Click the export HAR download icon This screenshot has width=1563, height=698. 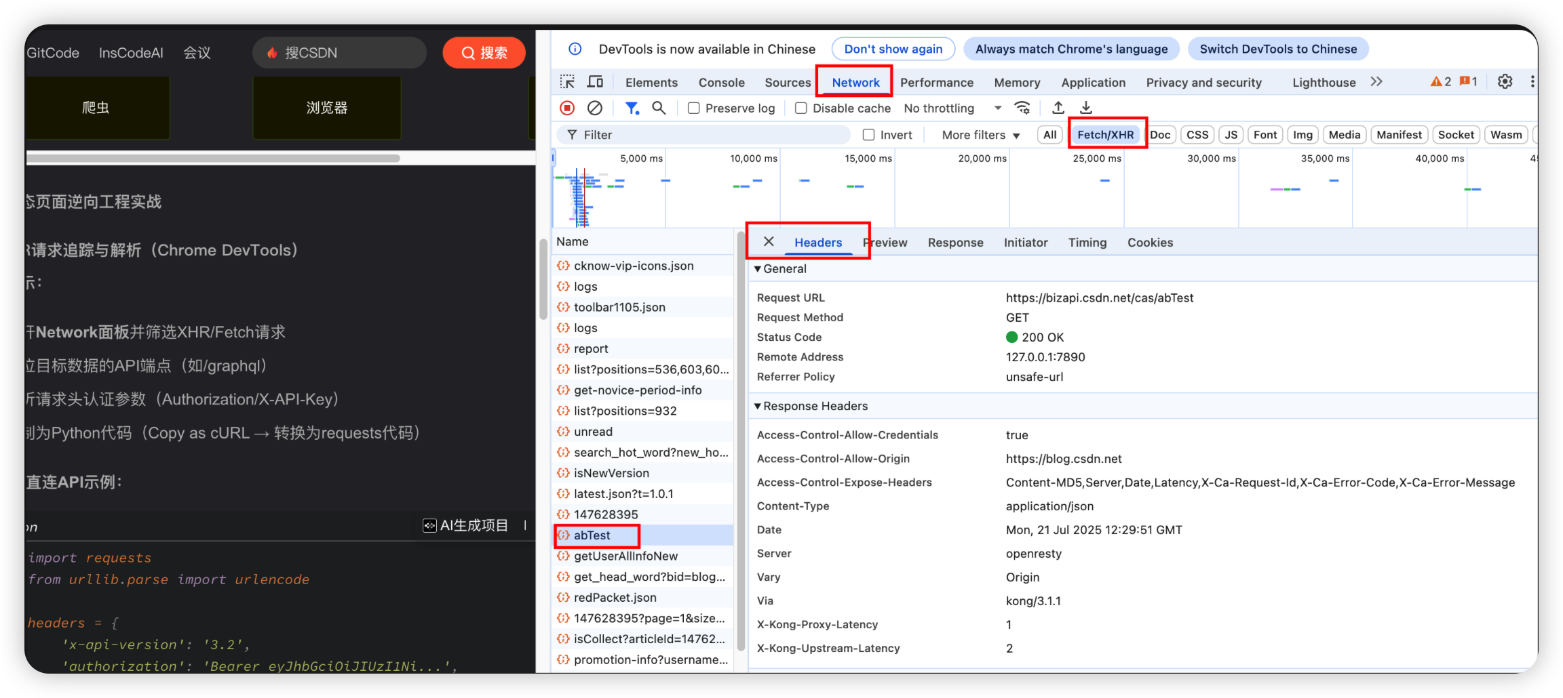(1086, 108)
